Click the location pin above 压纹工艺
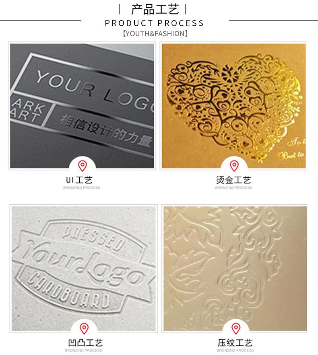 click(x=236, y=328)
